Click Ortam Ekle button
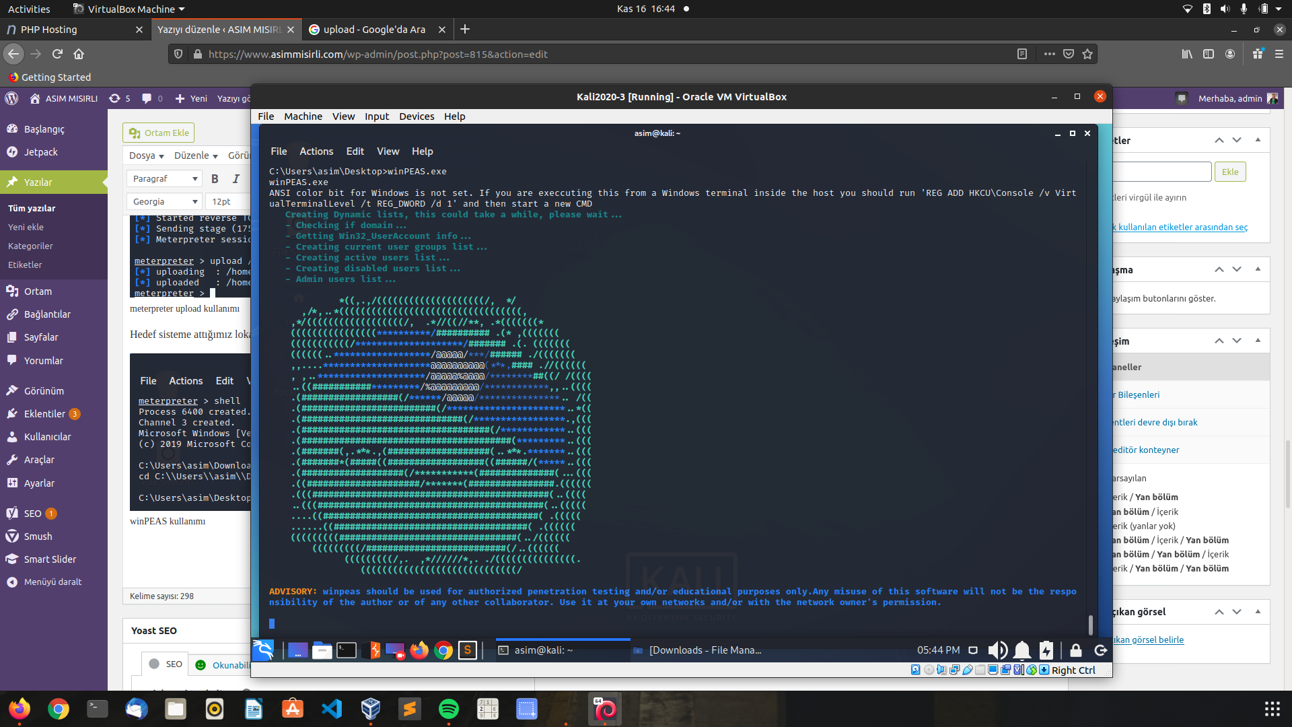Viewport: 1292px width, 727px height. pos(159,133)
